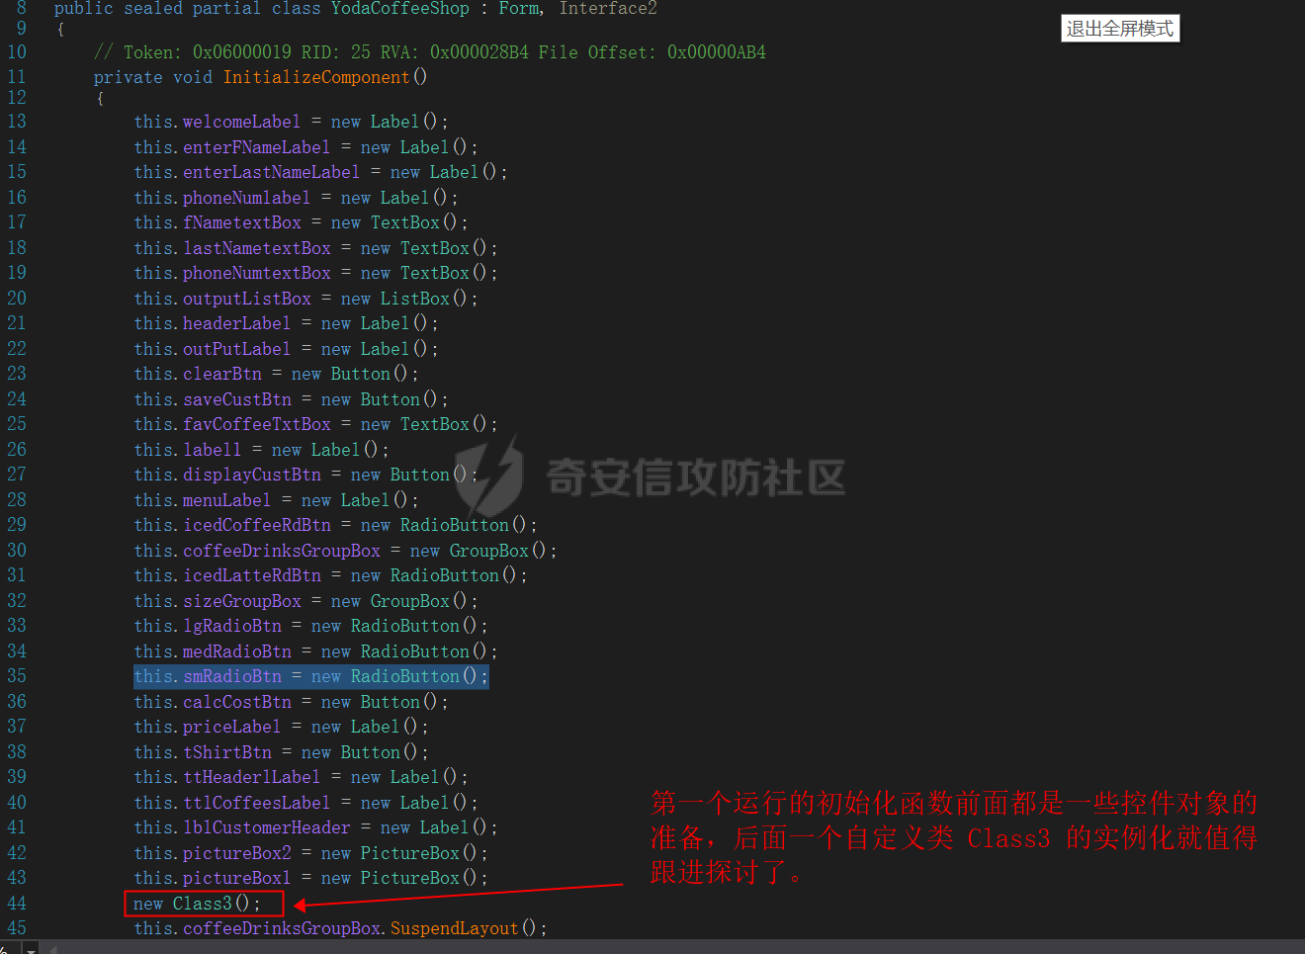Viewport: 1305px width, 954px height.
Task: Click the outputListBox field name
Action: [x=247, y=299]
